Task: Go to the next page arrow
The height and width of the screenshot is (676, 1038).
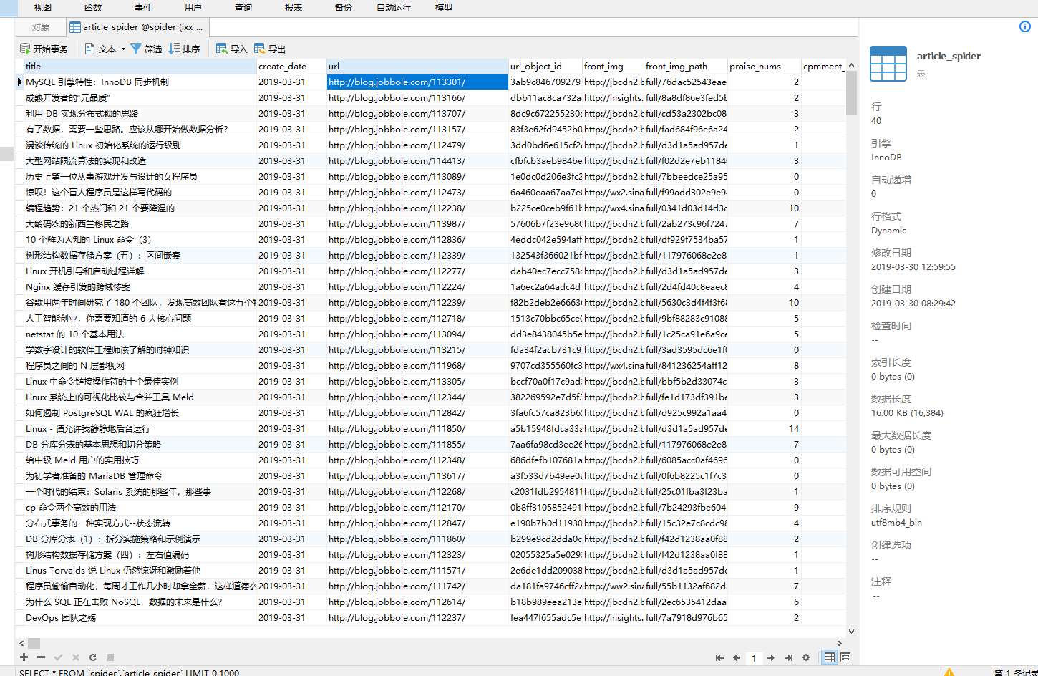Action: pyautogui.click(x=771, y=657)
